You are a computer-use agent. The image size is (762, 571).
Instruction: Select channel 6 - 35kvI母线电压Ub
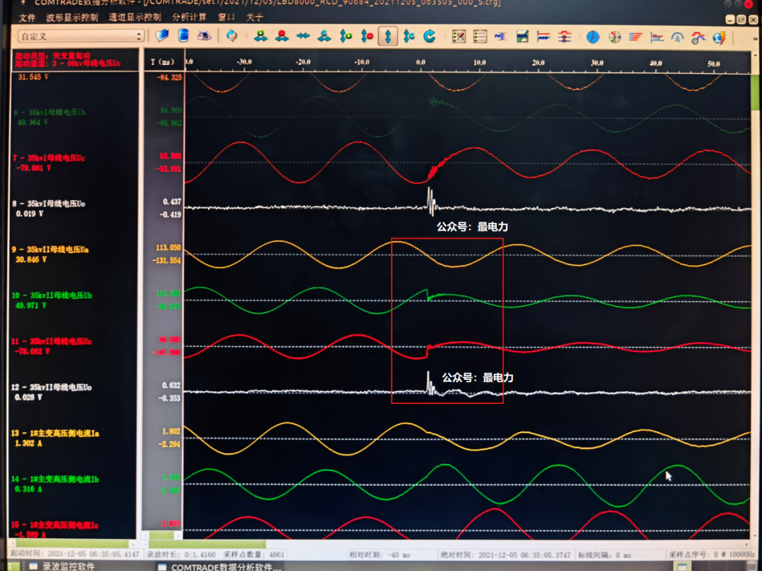coord(49,112)
